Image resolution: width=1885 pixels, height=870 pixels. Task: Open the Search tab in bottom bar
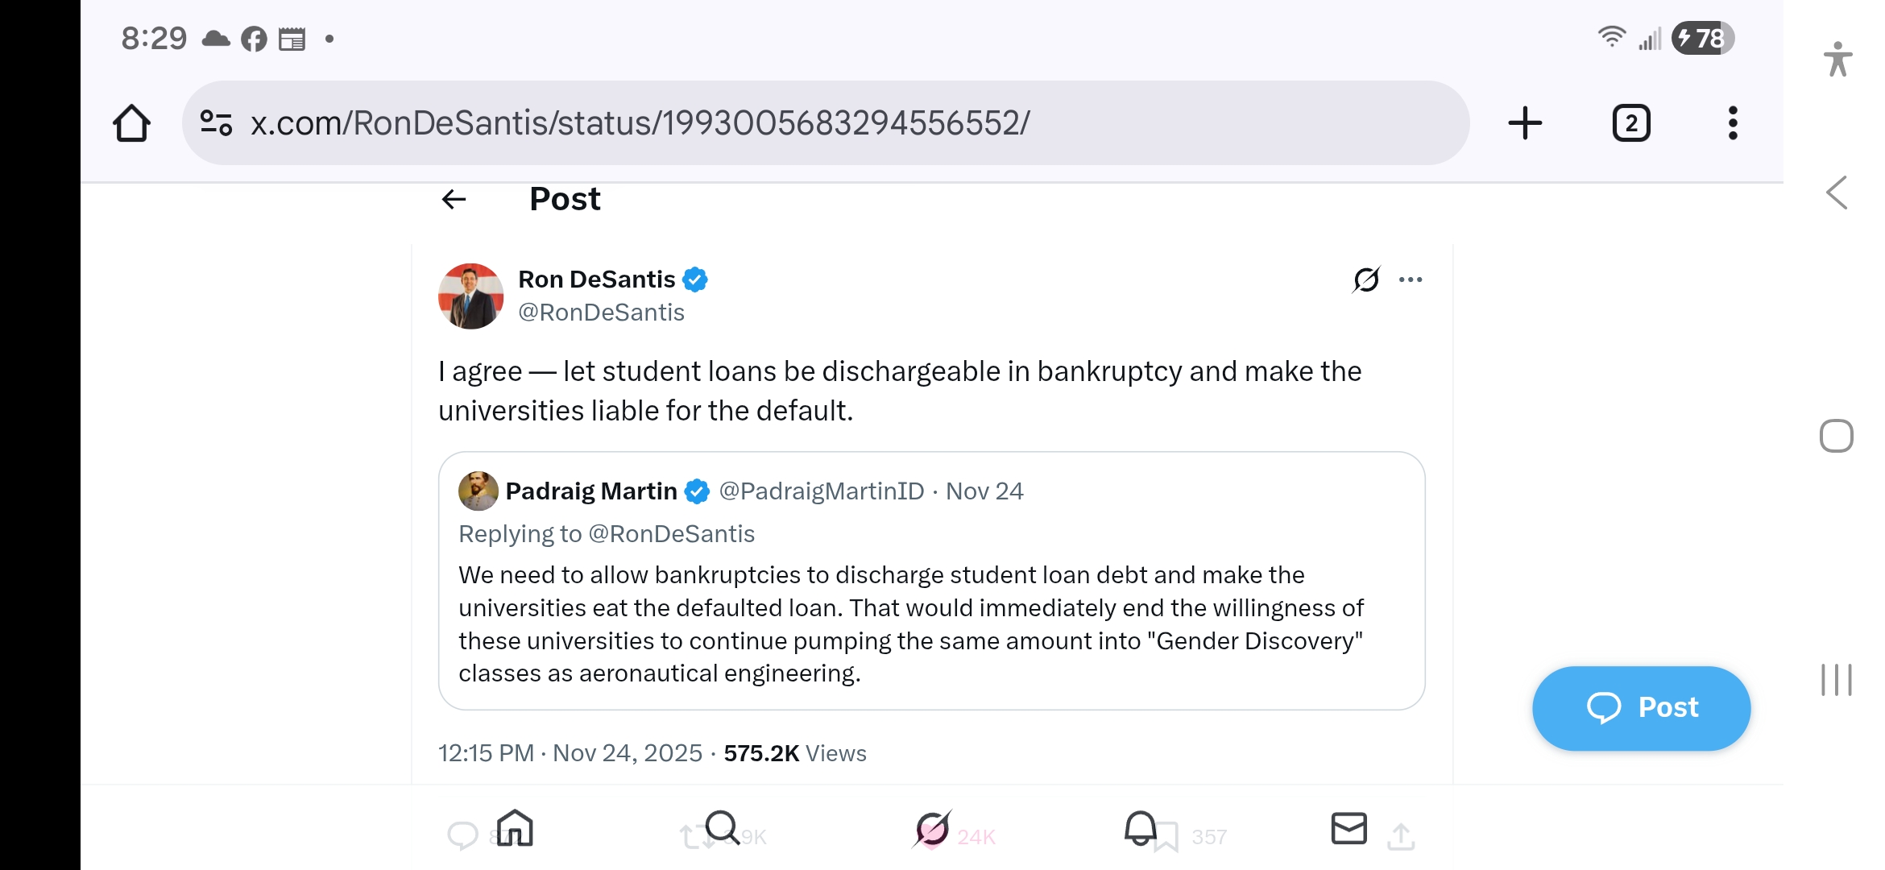pos(722,828)
